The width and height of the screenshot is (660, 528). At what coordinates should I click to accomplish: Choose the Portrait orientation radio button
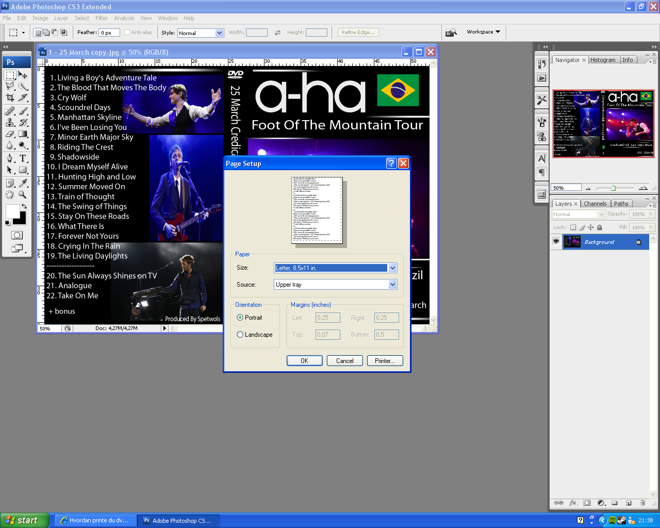click(240, 318)
